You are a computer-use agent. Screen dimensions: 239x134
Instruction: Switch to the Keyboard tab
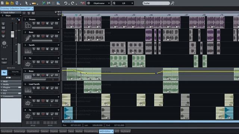pyautogui.click(x=125, y=131)
